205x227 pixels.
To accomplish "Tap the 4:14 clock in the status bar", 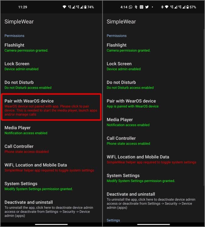I will pos(124,7).
